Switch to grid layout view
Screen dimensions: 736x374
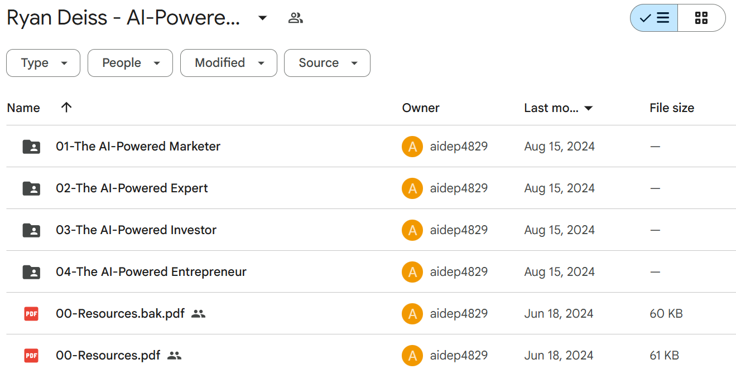[701, 18]
